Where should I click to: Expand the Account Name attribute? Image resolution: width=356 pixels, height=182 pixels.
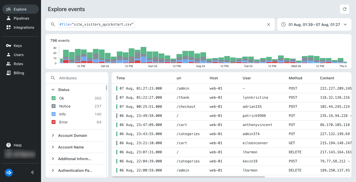pos(53,147)
